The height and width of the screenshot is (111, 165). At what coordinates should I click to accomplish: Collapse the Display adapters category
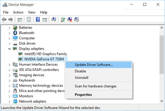9,49
